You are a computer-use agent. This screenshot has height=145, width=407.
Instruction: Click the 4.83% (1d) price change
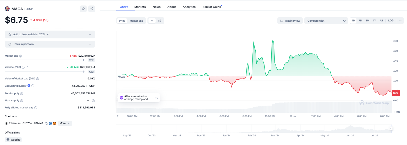40,20
